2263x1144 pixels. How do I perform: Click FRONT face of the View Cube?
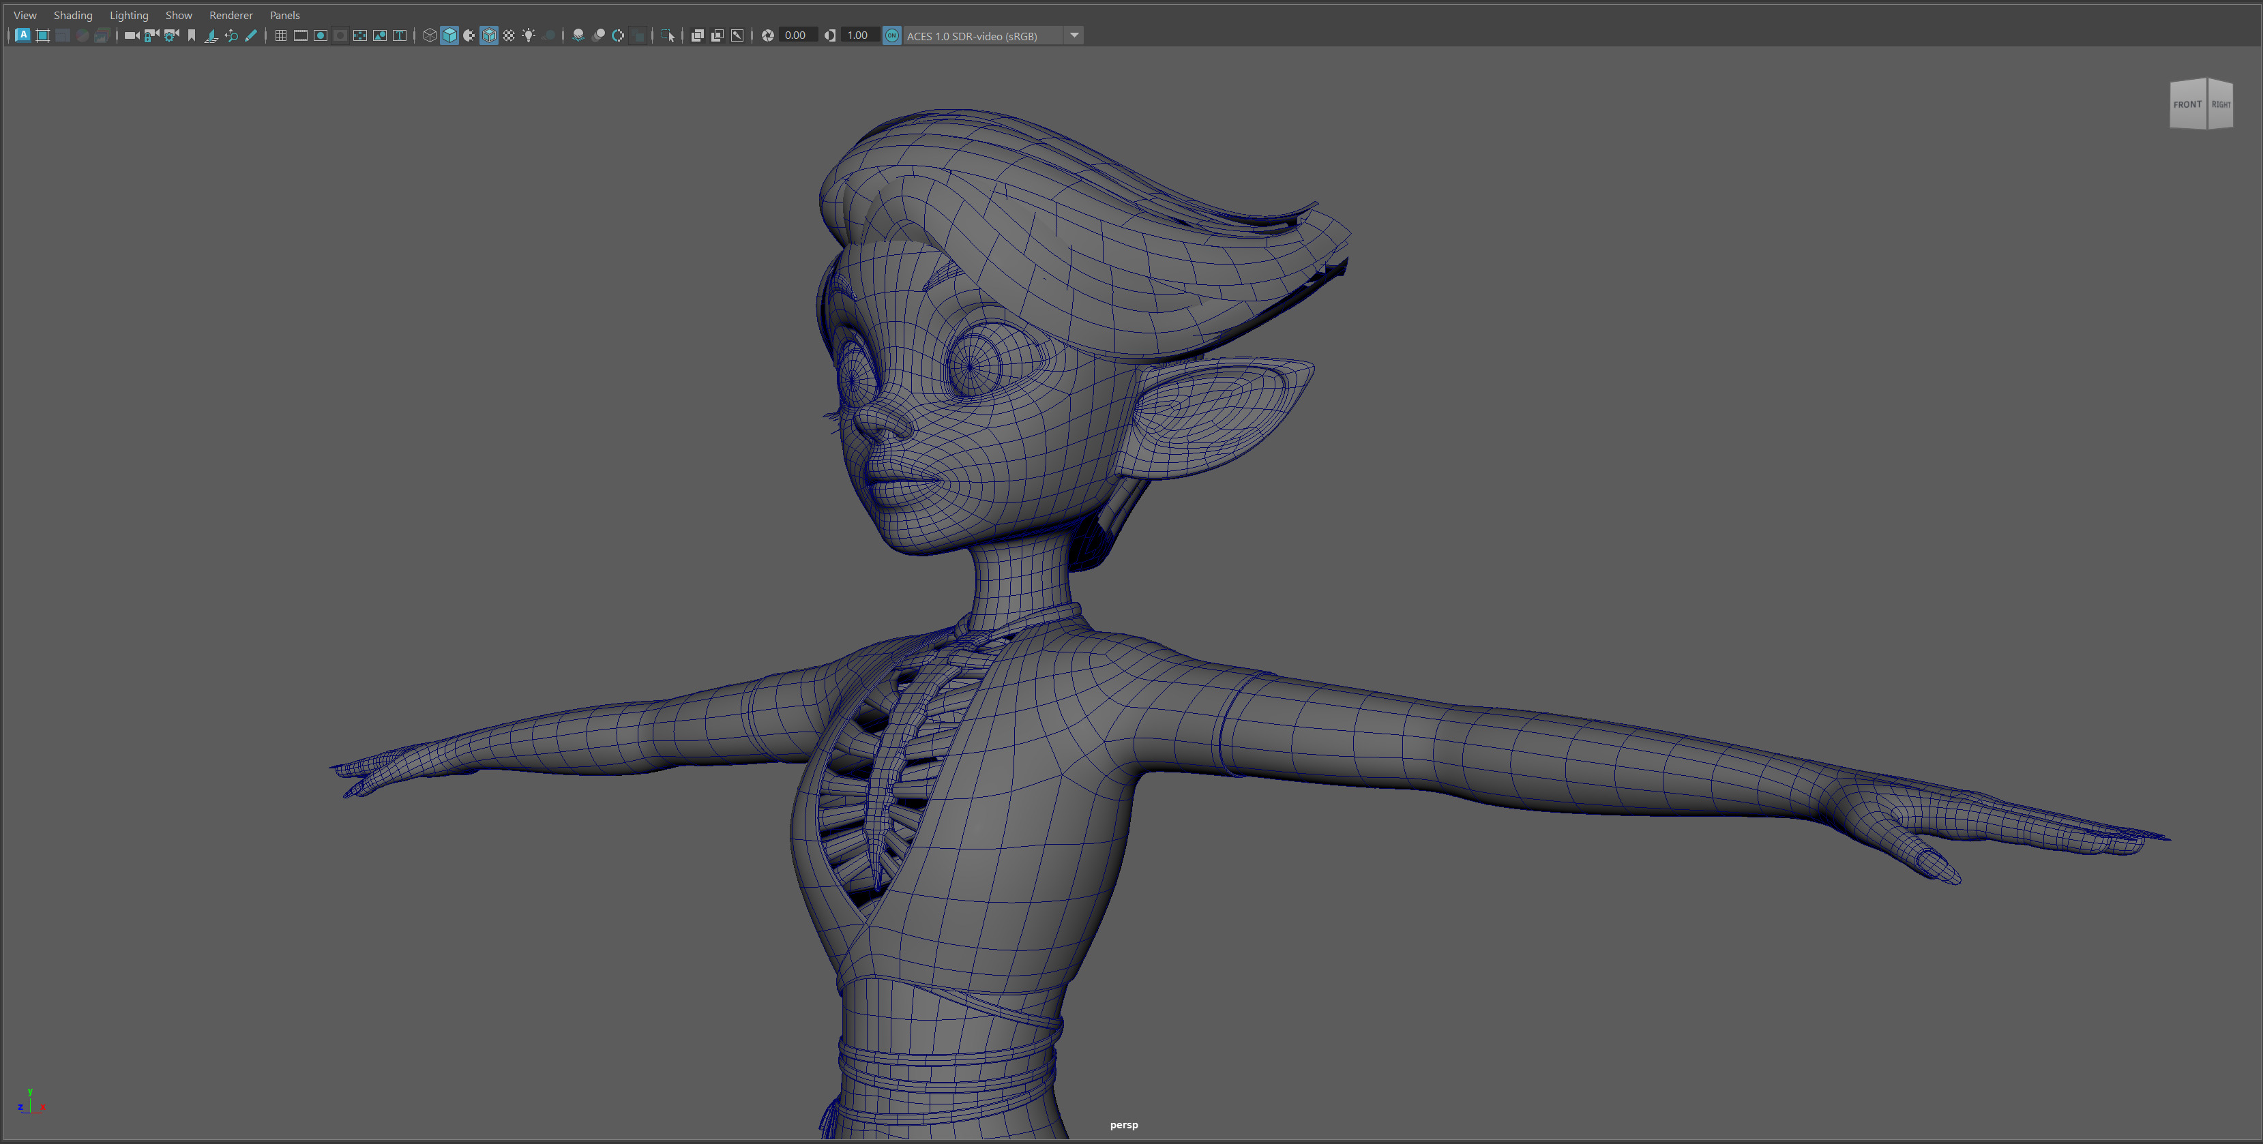click(2187, 104)
